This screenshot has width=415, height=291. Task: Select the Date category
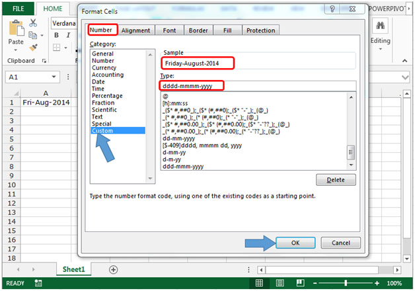(x=98, y=81)
